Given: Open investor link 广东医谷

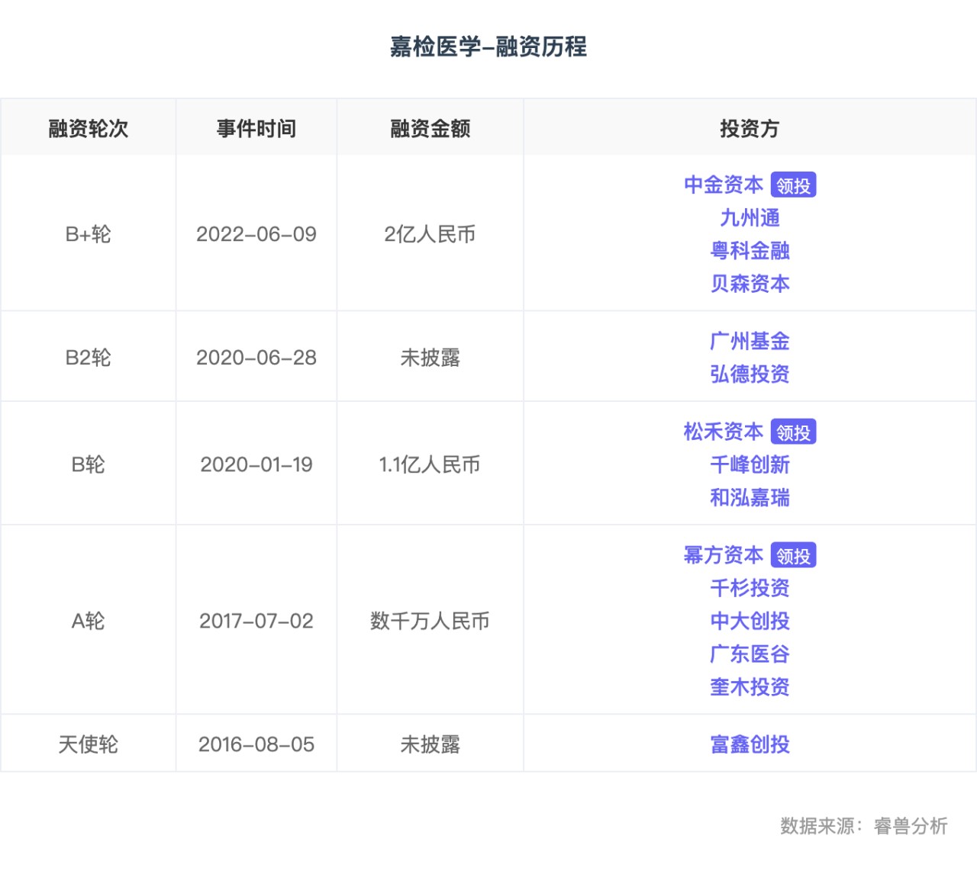Looking at the screenshot, I should click(750, 654).
